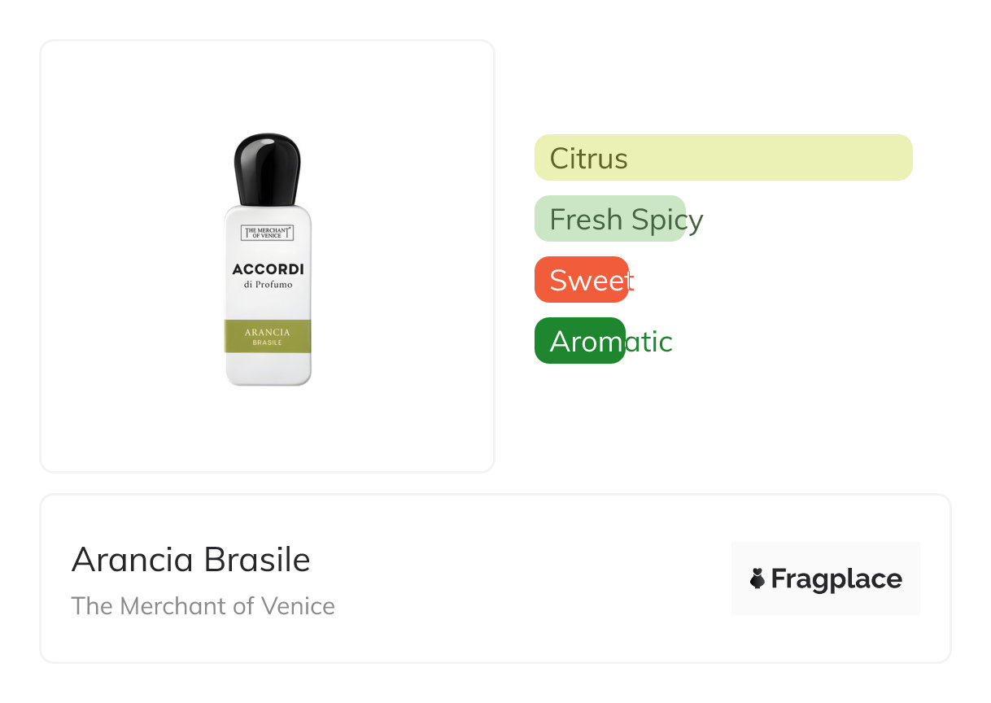Click the dark green Aromatic accord bar
The width and height of the screenshot is (991, 703).
pos(578,341)
